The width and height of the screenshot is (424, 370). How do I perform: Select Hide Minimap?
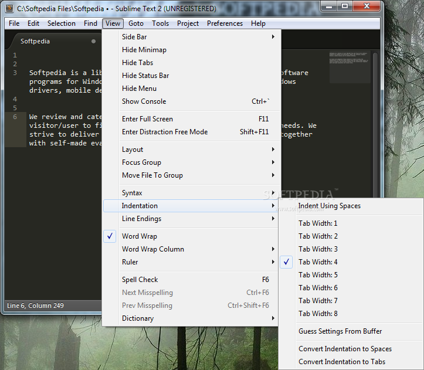(191, 50)
